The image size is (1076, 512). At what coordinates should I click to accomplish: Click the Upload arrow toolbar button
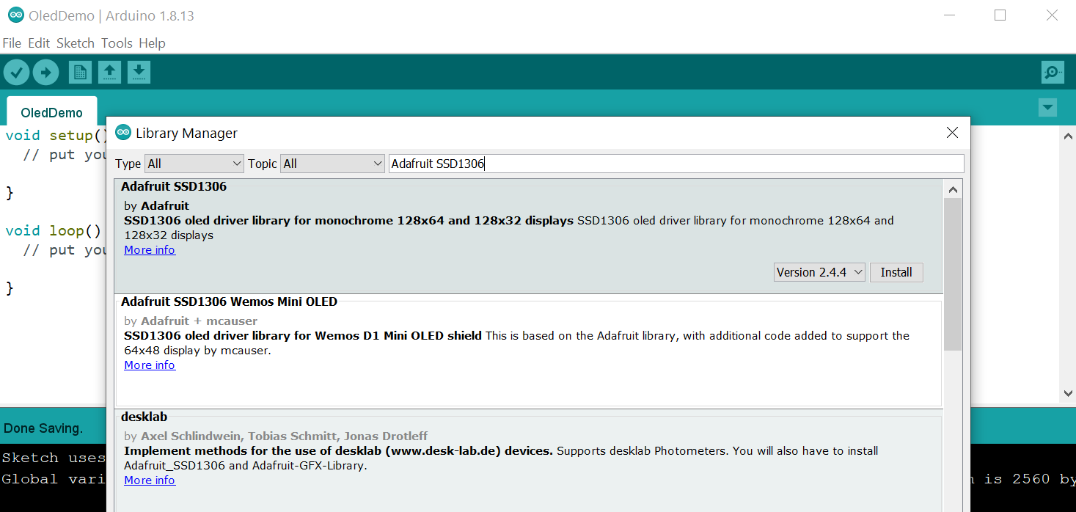(x=45, y=72)
